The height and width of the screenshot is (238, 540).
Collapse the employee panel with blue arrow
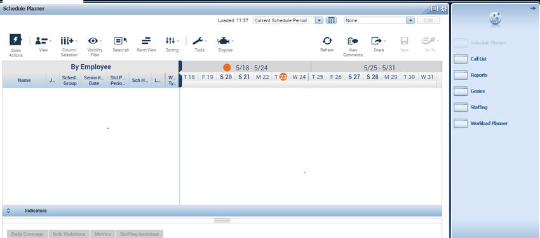180,74
